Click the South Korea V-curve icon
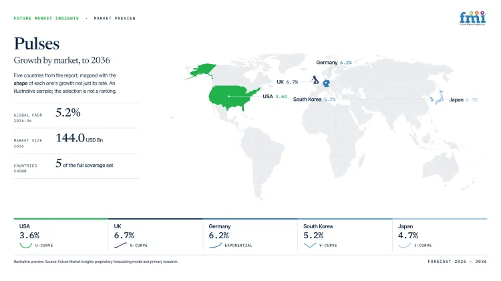501x281 pixels. pos(309,245)
